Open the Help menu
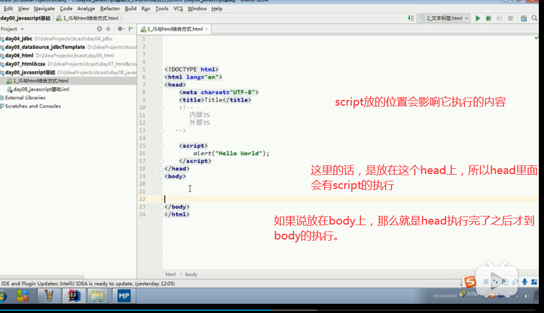The height and width of the screenshot is (313, 544). [217, 9]
